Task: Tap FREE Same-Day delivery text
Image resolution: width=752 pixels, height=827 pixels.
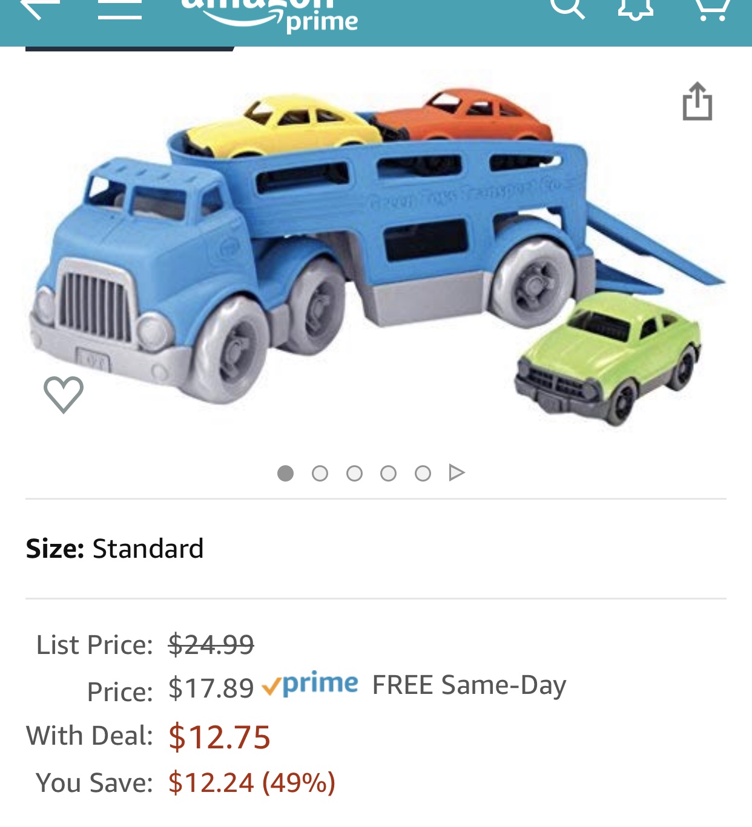Action: coord(469,685)
